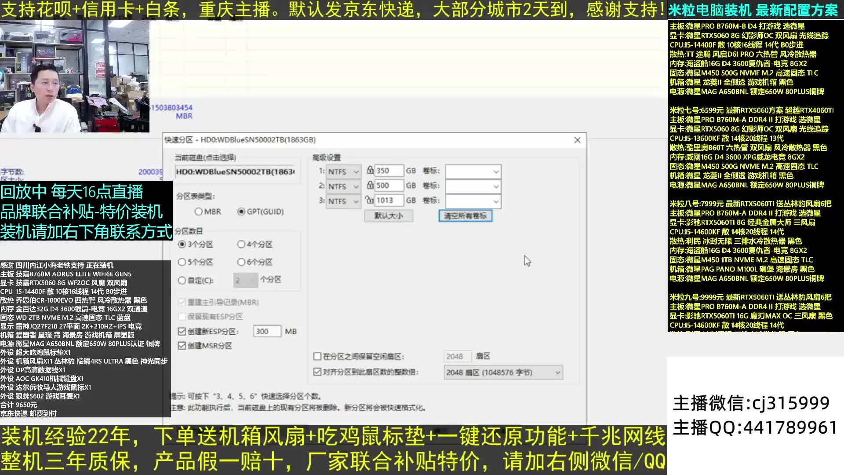Click the 清空所有卷标 button
The width and height of the screenshot is (844, 475).
(x=465, y=216)
